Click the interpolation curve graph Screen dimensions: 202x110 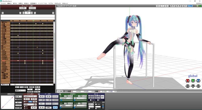8,102
